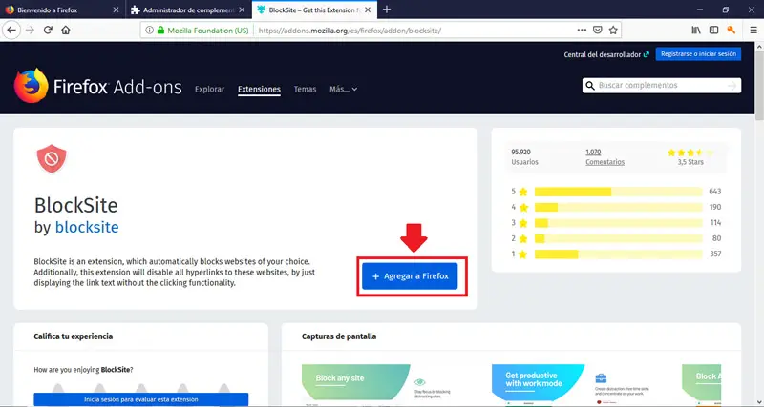Close the BlockSite tab
The height and width of the screenshot is (407, 764).
pyautogui.click(x=368, y=10)
